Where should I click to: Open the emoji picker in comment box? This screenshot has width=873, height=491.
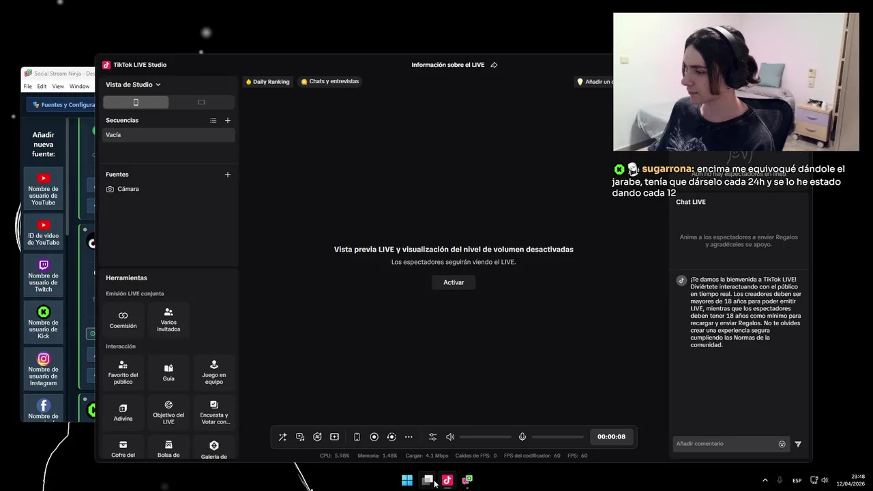[782, 444]
